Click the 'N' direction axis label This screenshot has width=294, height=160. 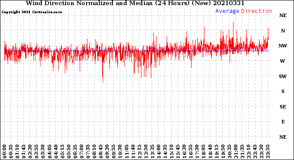[x=283, y=31]
